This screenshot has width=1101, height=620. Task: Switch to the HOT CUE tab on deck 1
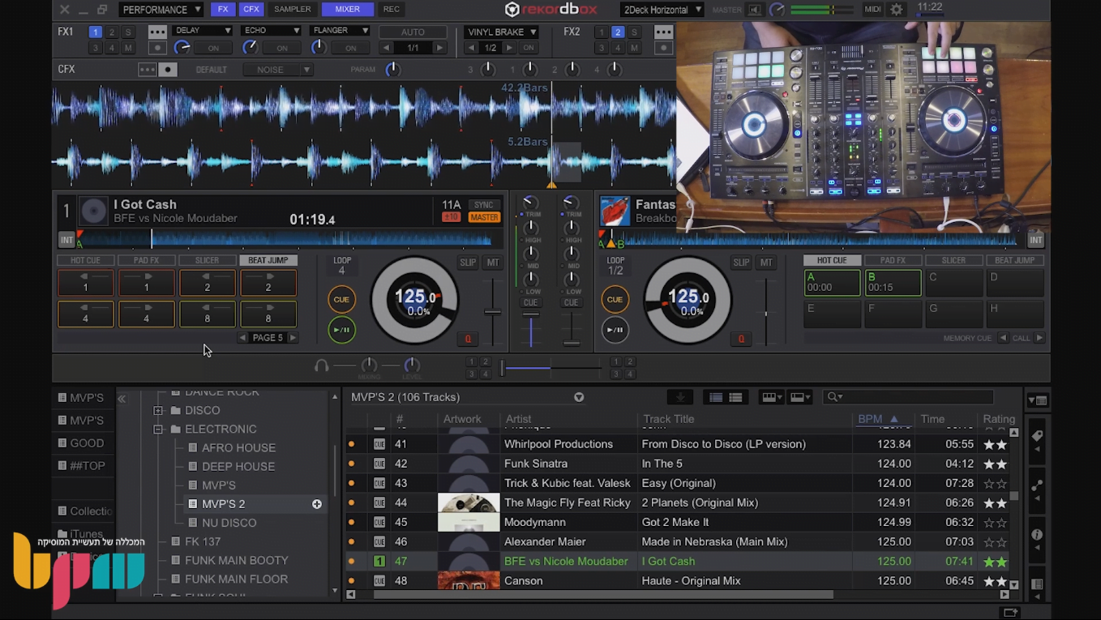coord(85,260)
